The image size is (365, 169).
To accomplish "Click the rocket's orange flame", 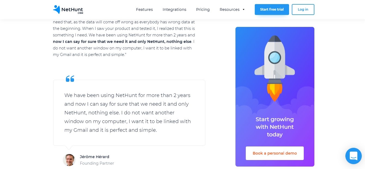I will (274, 91).
